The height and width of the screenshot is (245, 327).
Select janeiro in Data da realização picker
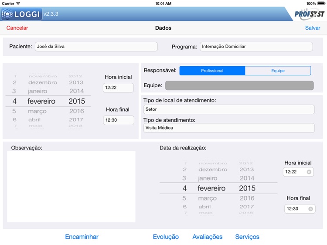[208, 178]
